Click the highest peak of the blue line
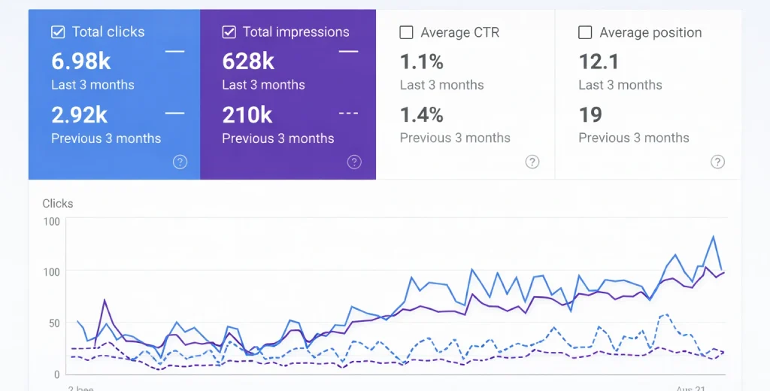Image resolution: width=770 pixels, height=391 pixels. point(713,236)
